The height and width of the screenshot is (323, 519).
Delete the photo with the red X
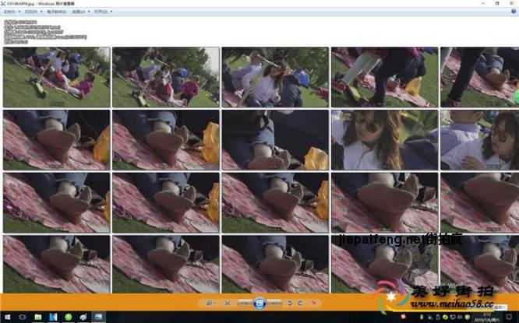click(313, 302)
